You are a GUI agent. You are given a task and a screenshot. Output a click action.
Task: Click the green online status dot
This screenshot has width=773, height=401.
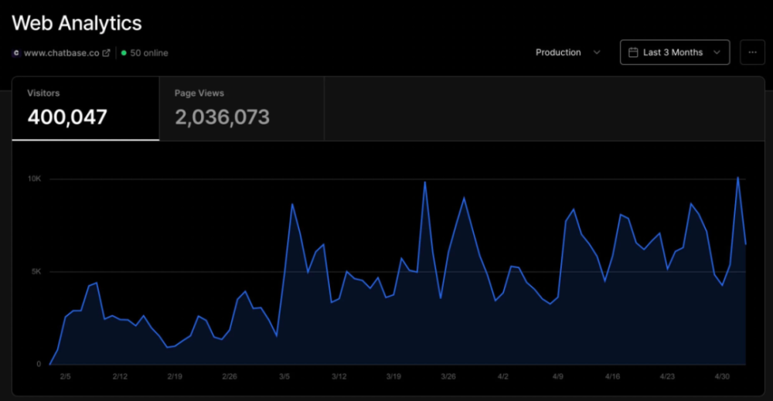pyautogui.click(x=124, y=53)
